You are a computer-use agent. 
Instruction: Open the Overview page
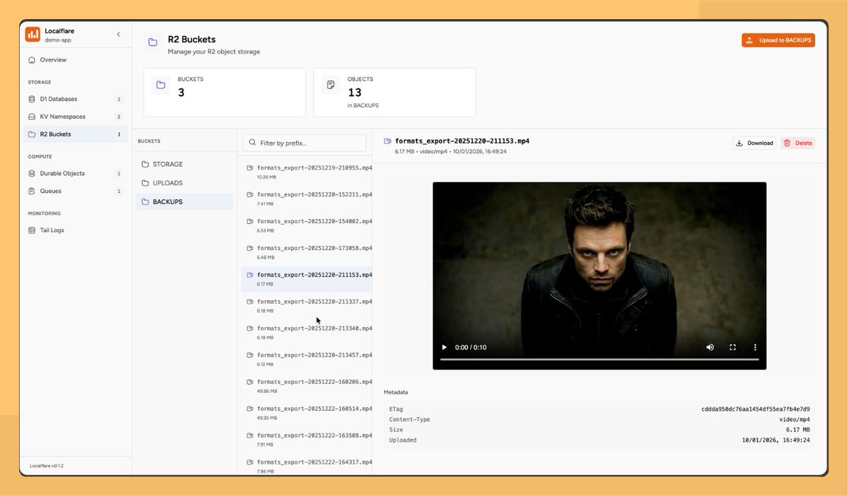[x=76, y=60]
